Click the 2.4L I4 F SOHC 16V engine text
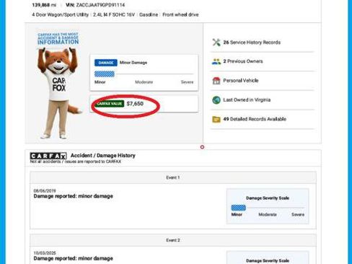352x264 pixels. (114, 14)
